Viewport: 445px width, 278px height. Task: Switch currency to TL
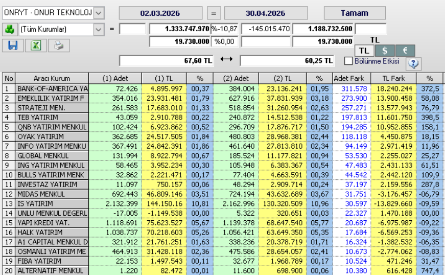click(364, 51)
